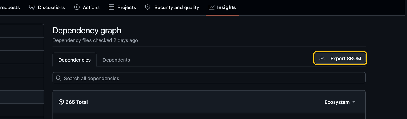Export the SBOM file

340,58
